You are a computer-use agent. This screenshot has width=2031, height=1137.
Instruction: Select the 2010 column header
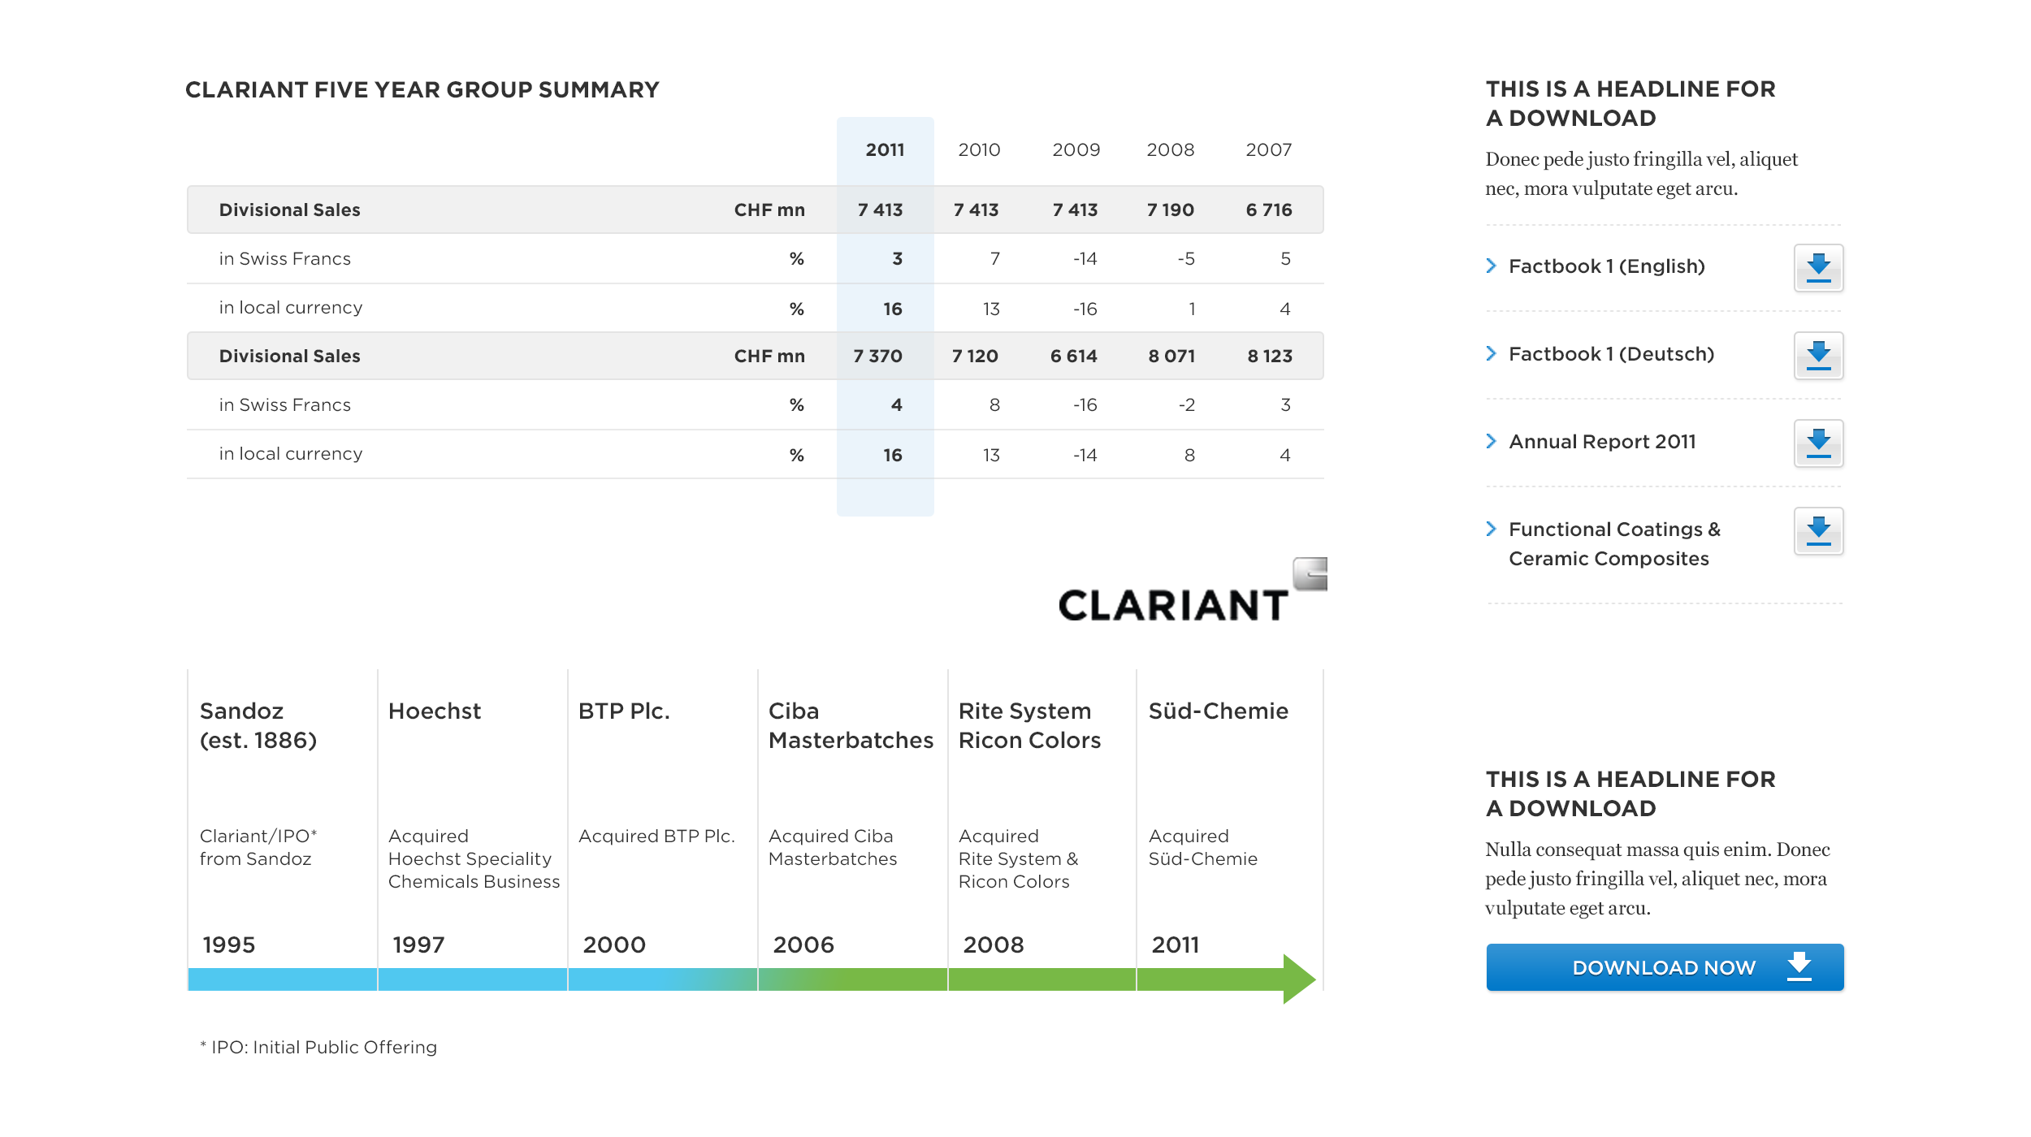coord(979,149)
